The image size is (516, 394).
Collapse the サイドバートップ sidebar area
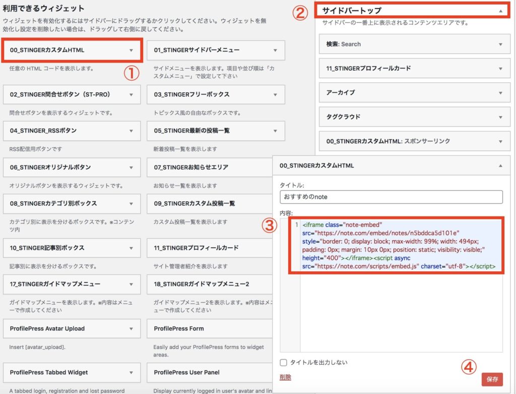click(500, 11)
